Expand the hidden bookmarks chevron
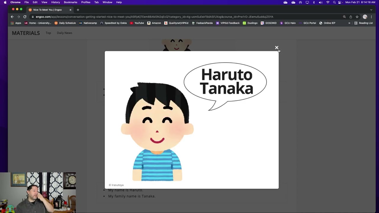 pyautogui.click(x=349, y=23)
